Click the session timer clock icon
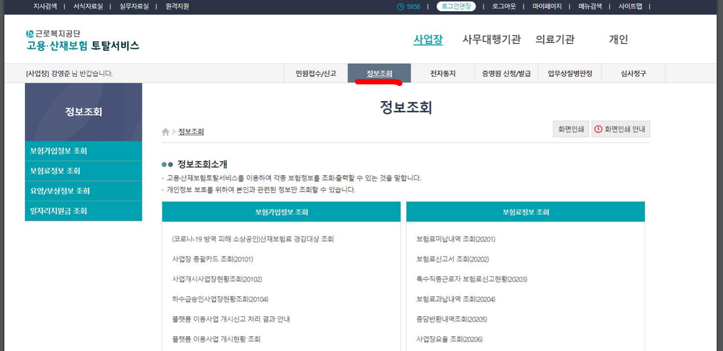 (400, 7)
